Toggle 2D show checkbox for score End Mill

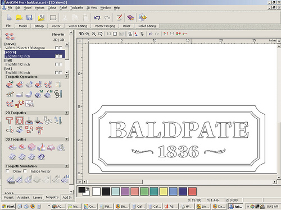point(57,56)
